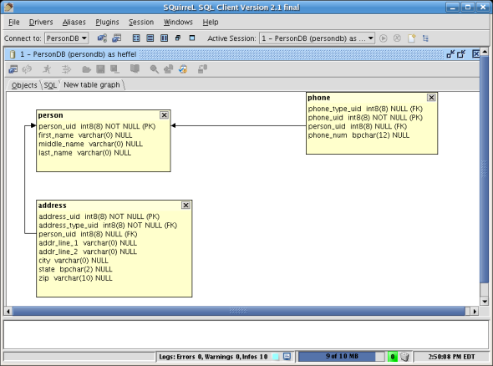Close the person table box

[164, 115]
